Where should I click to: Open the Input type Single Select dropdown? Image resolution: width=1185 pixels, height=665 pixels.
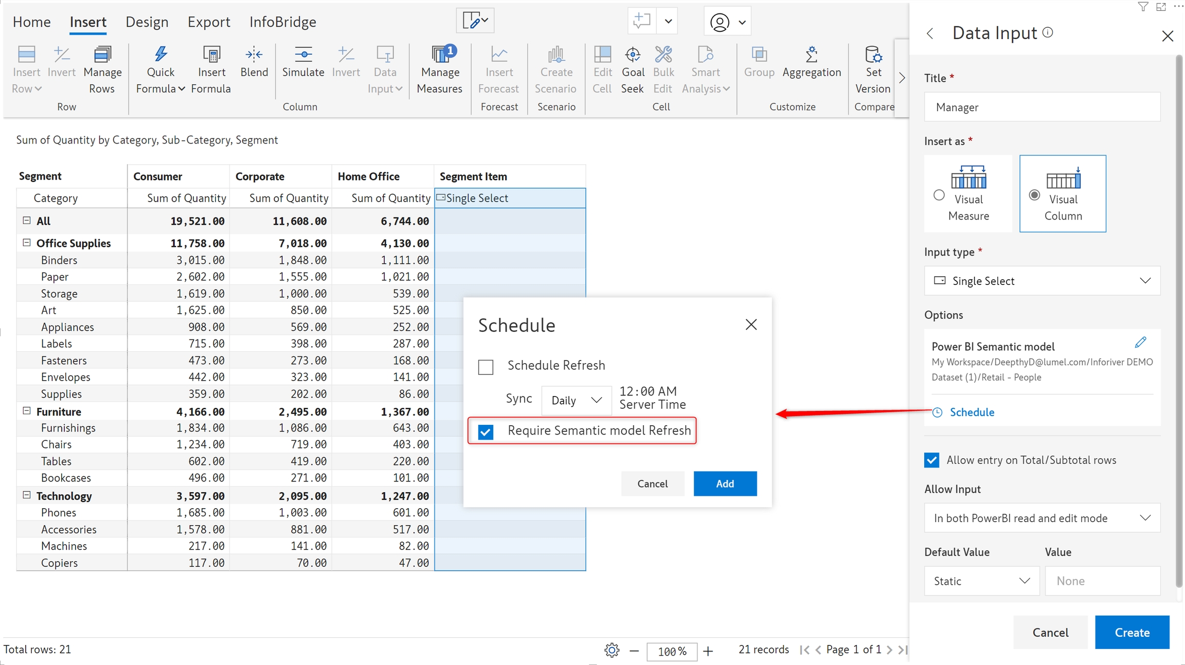pyautogui.click(x=1042, y=281)
